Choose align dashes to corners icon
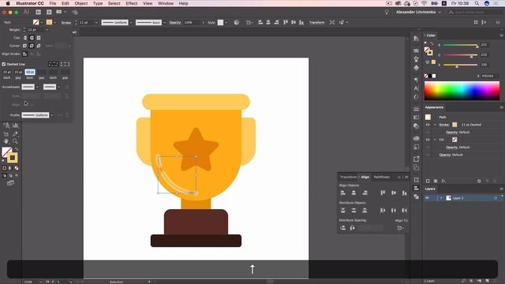Viewport: 505px width, 284px height. pyautogui.click(x=65, y=64)
